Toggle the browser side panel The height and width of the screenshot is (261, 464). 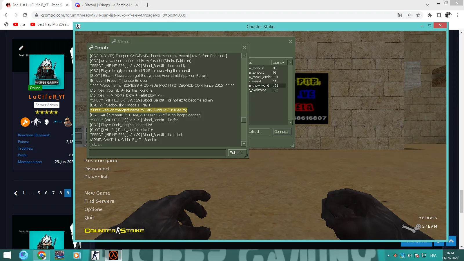439,15
